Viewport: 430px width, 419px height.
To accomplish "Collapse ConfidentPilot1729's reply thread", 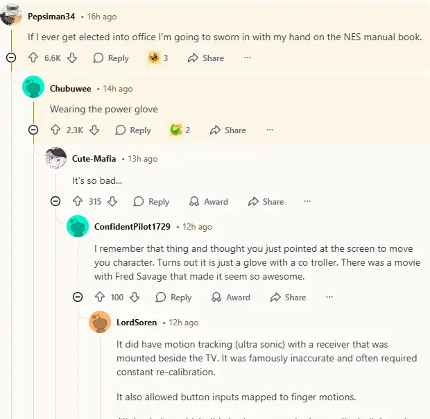I will coord(78,297).
